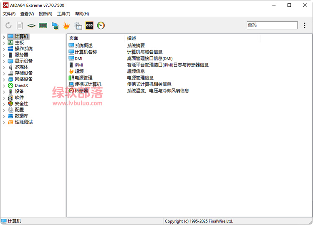Click description 系统温度、电压与冷却风扇信息

(x=158, y=91)
